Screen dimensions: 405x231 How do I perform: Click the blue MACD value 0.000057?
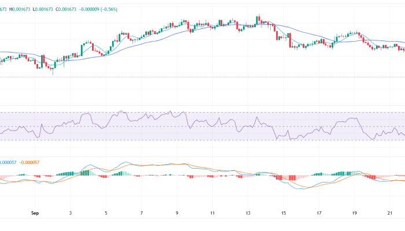pos(8,163)
